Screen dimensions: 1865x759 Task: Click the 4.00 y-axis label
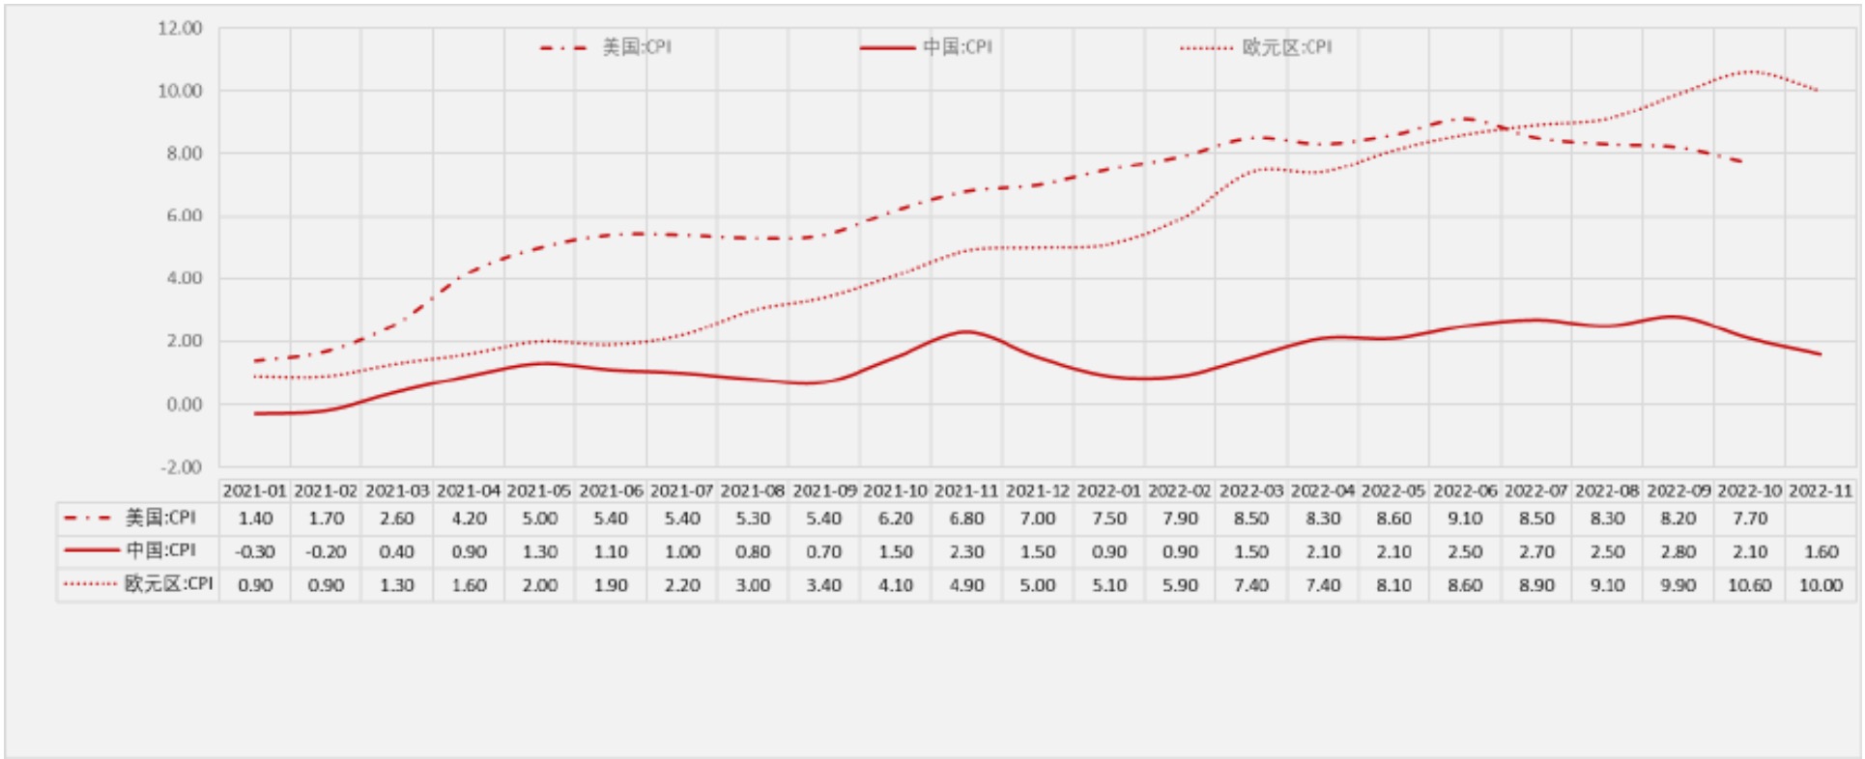point(185,278)
